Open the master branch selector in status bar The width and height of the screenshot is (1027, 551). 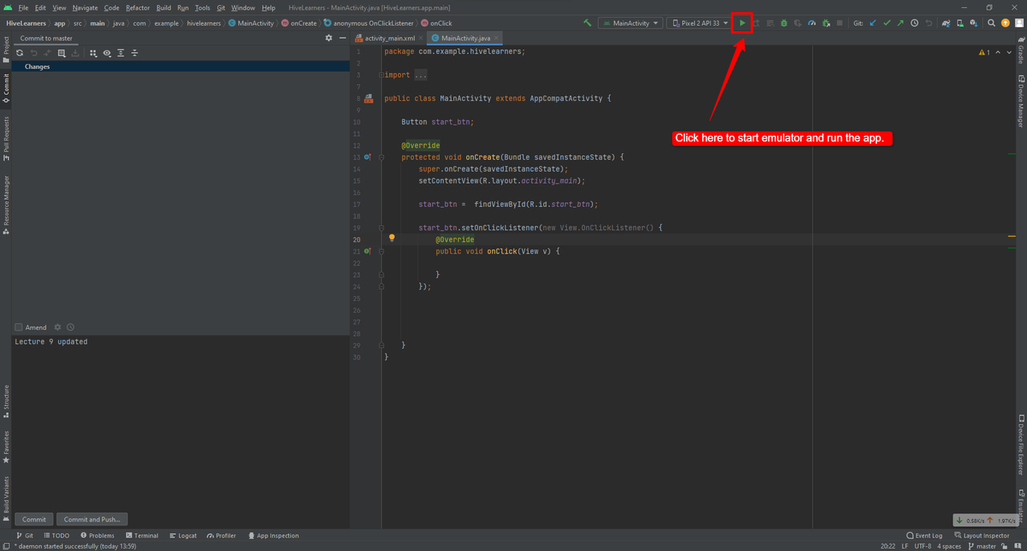pyautogui.click(x=981, y=546)
